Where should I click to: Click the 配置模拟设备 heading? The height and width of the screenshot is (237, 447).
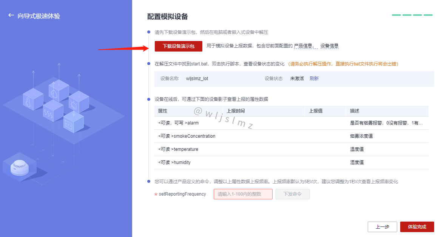[168, 17]
